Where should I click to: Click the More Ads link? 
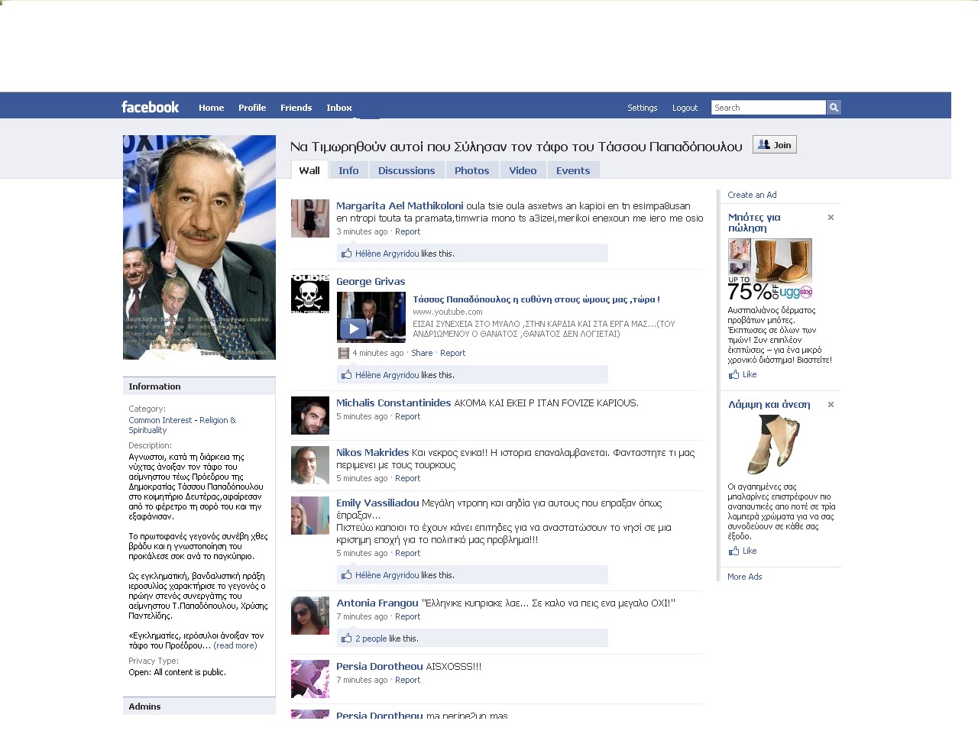pos(745,577)
